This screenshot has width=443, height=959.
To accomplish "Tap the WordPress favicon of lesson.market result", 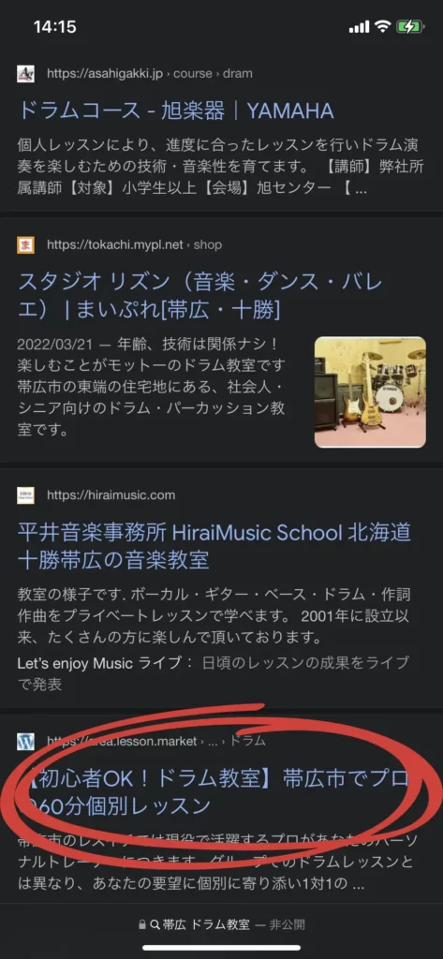I will tap(25, 741).
